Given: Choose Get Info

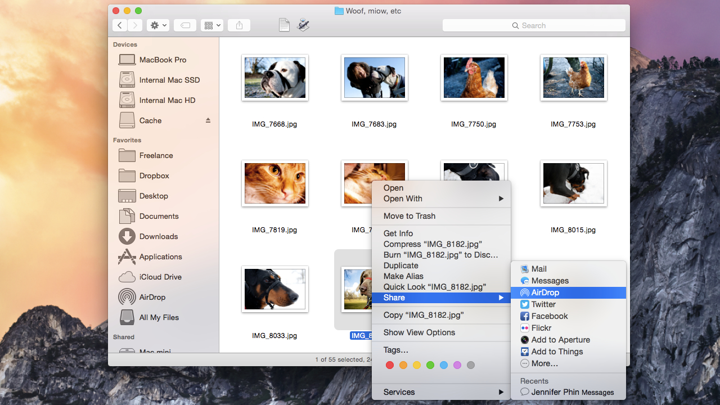Looking at the screenshot, I should 442,233.
